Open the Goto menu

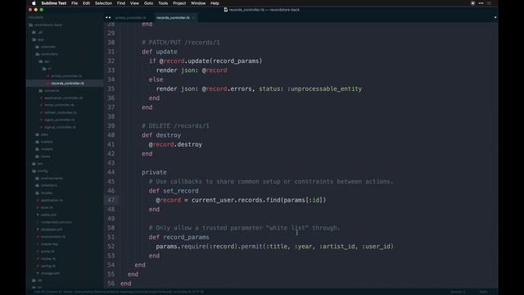click(x=148, y=3)
